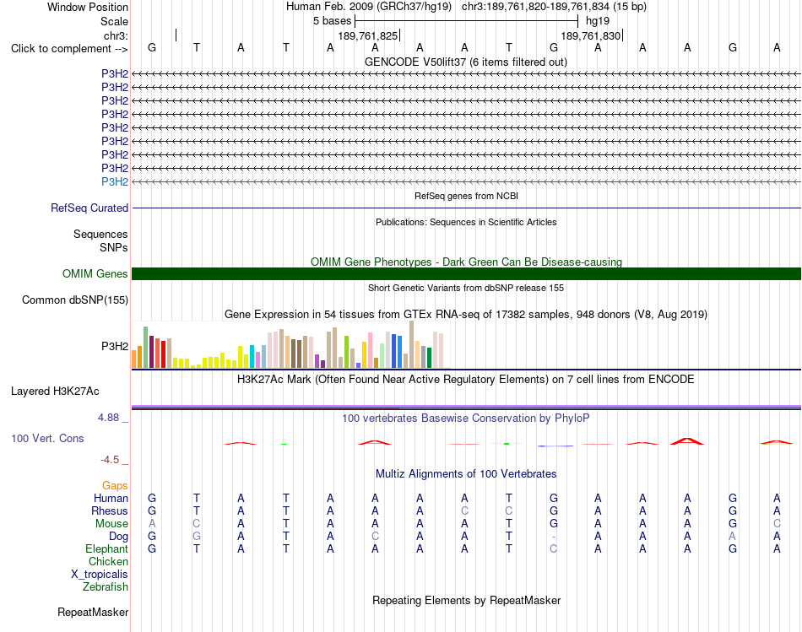This screenshot has width=802, height=632.
Task: Select the Elephant alignment row label
Action: pyautogui.click(x=107, y=548)
